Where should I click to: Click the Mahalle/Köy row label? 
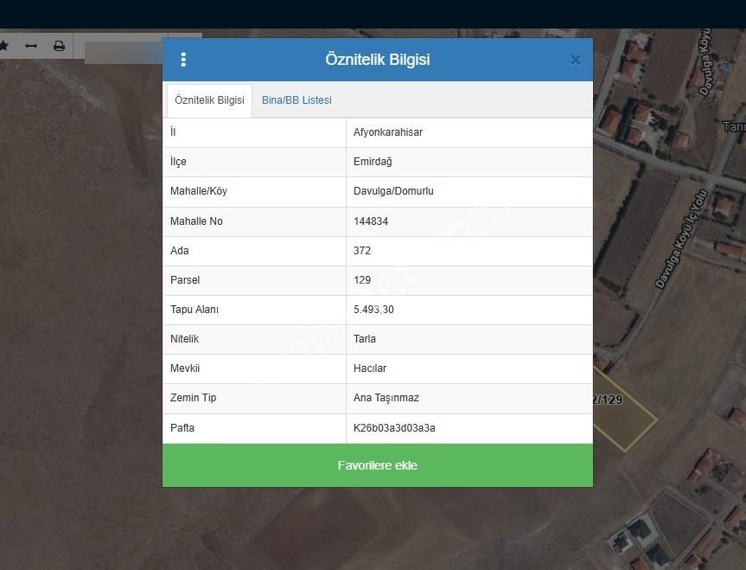(199, 191)
